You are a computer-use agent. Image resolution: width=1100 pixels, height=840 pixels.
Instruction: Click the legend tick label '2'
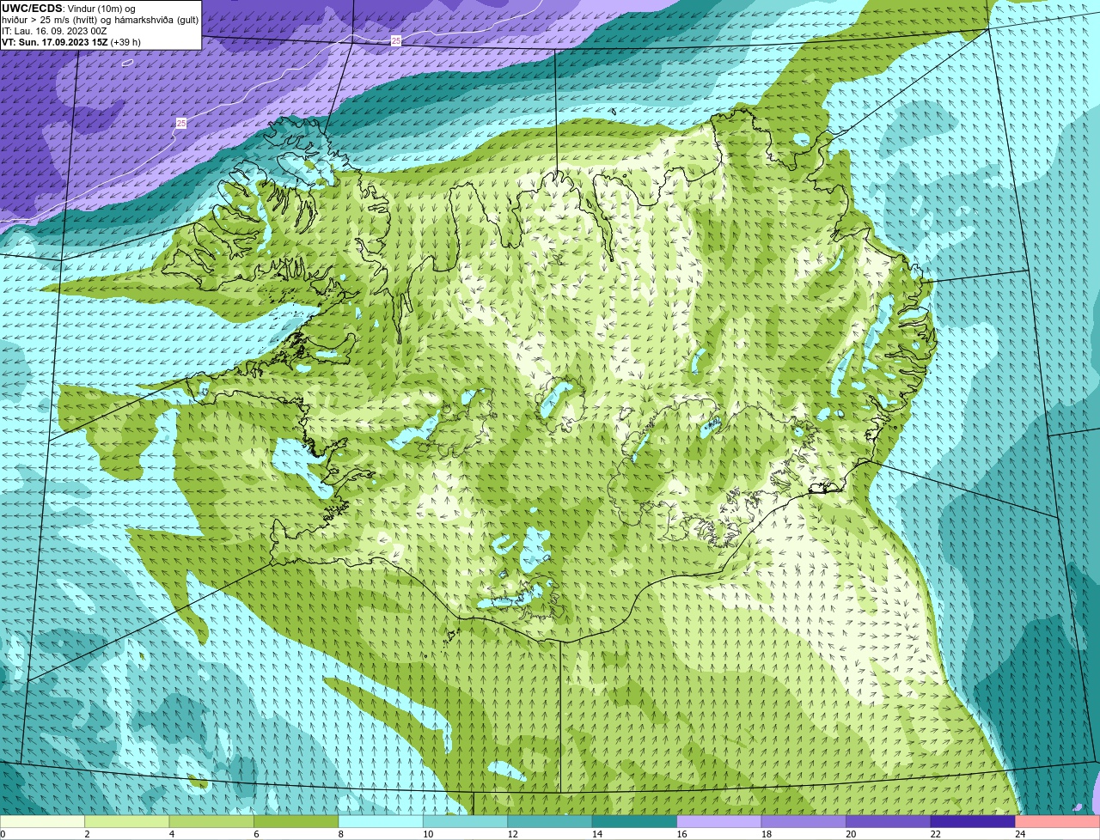[x=87, y=834]
